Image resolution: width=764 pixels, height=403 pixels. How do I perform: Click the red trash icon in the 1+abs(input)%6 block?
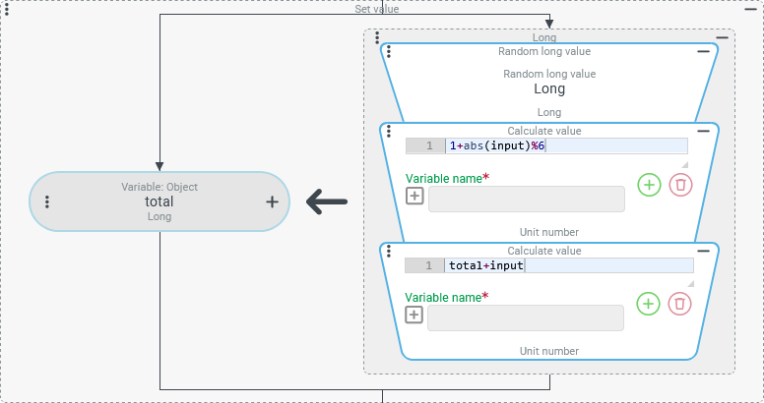(680, 185)
